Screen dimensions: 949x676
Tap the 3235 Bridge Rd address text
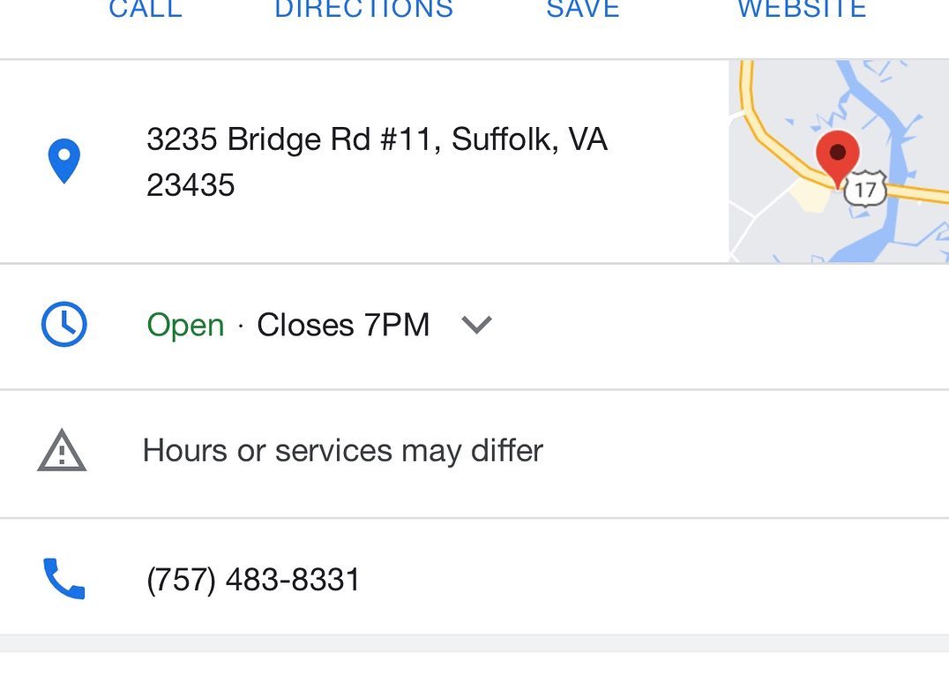[377, 139]
